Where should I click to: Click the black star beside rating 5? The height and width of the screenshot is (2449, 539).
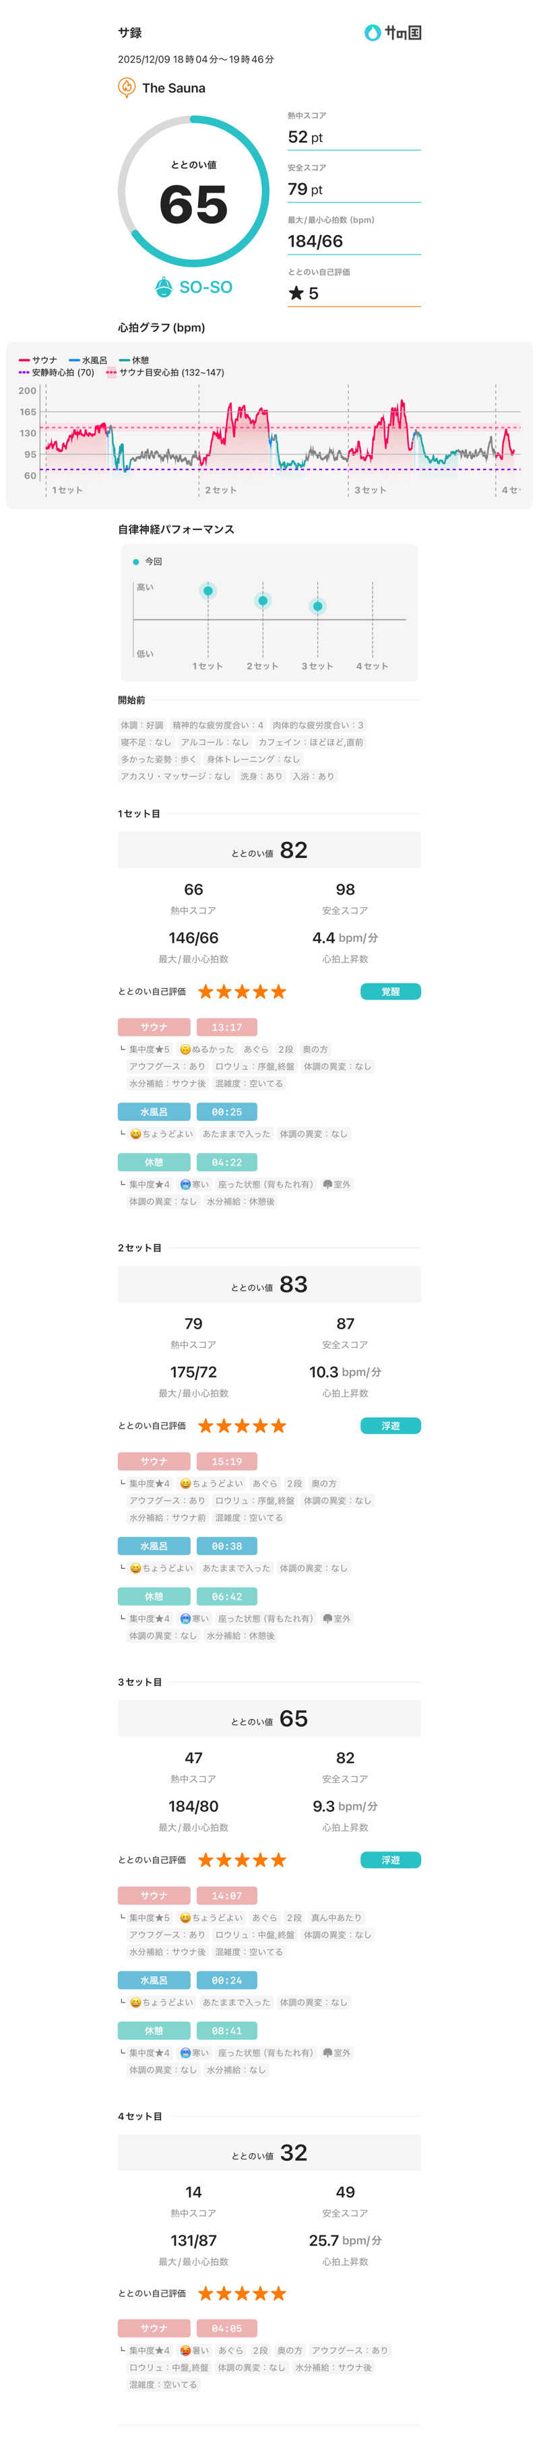296,293
